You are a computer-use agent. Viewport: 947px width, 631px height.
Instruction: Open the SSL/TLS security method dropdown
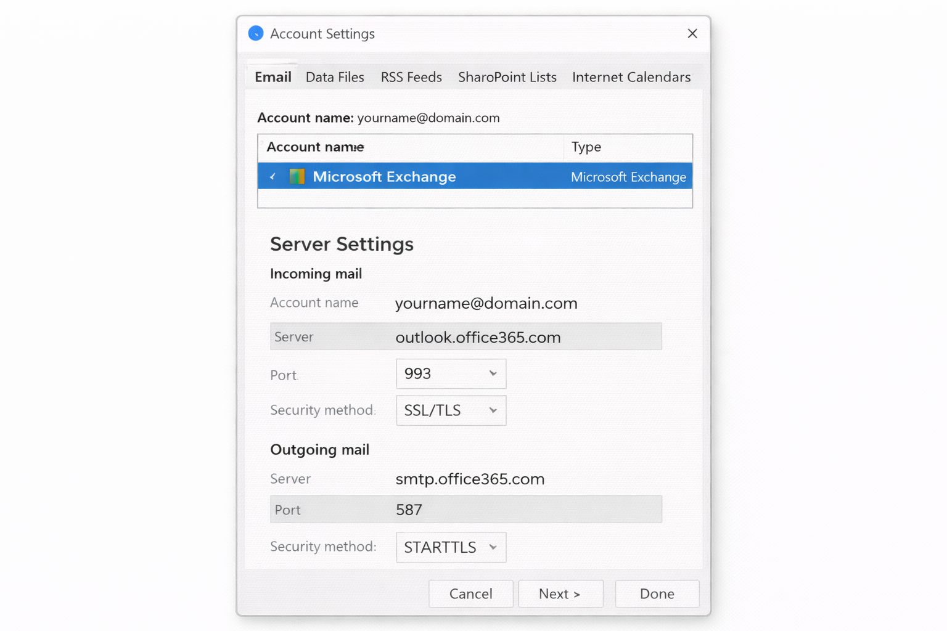coord(451,410)
